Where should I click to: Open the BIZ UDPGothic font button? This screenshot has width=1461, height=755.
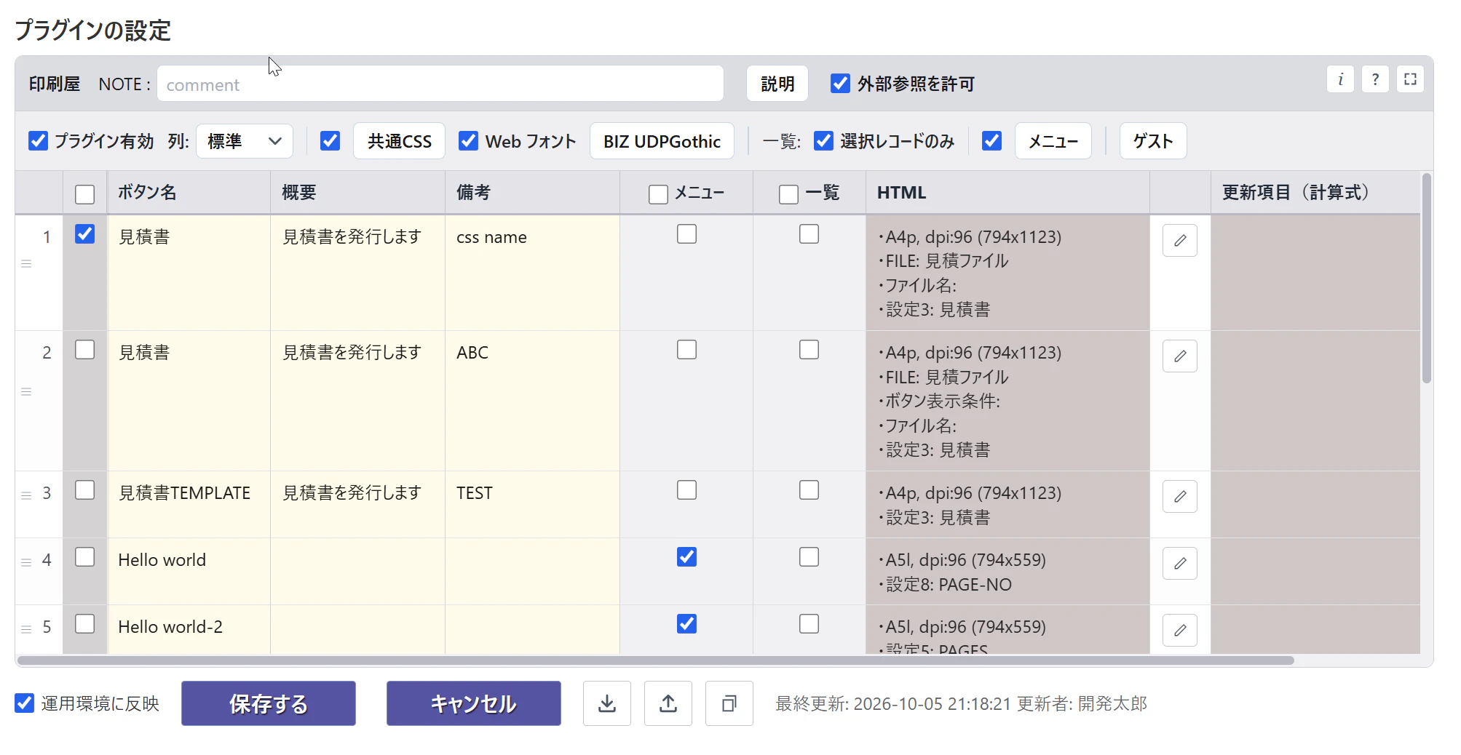tap(661, 140)
